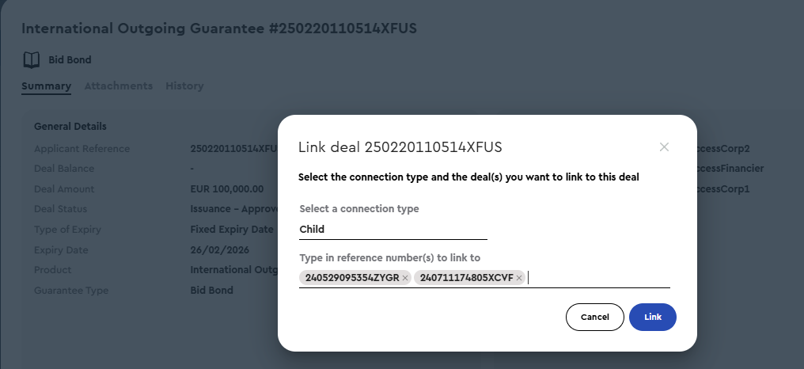Open the connection type dropdown showing Child

coord(393,230)
